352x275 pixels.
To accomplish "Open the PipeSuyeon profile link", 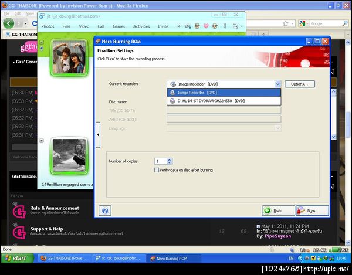I will pyautogui.click(x=277, y=236).
